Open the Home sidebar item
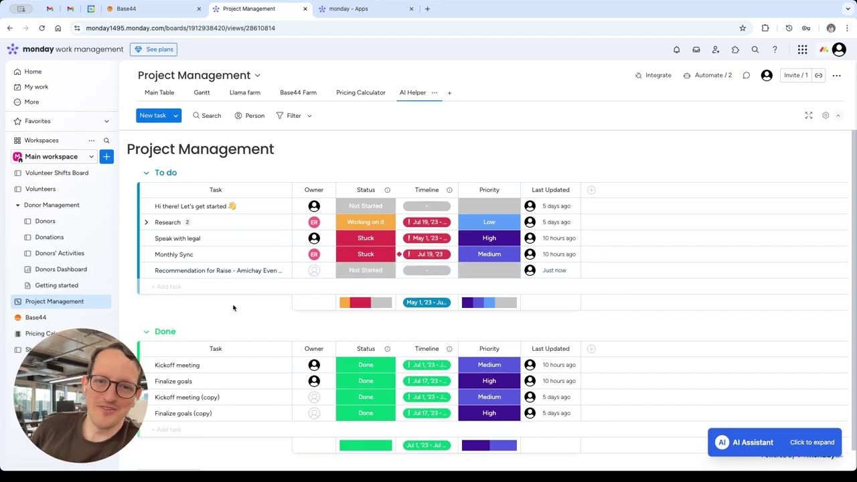 click(x=33, y=72)
